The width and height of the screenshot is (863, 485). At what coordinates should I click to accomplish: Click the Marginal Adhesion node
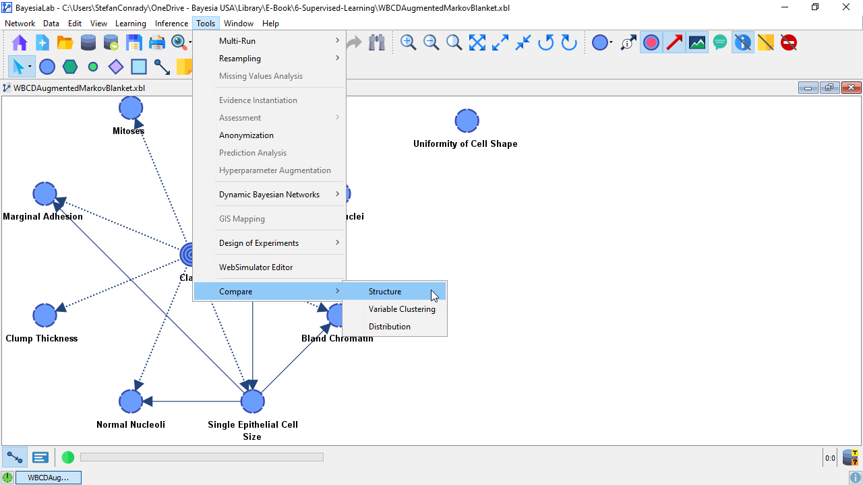pos(44,194)
